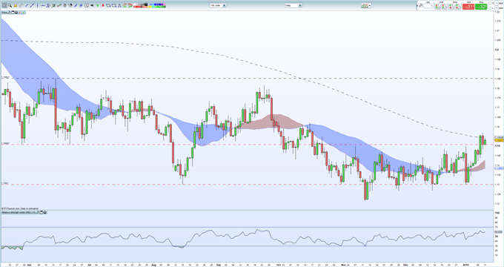Image resolution: width=504 pixels, height=267 pixels.
Task: Select the triangle drawing tool
Action: 119,5
